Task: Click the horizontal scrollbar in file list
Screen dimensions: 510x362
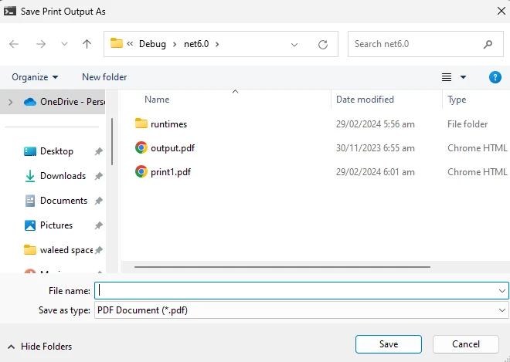Action: [x=282, y=266]
